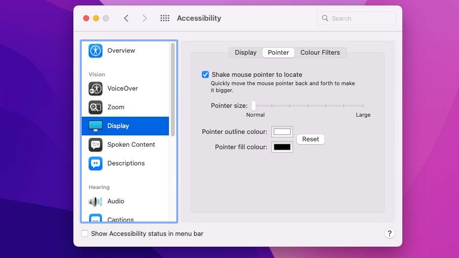Click the Display monitor icon
The image size is (459, 258).
pyautogui.click(x=96, y=126)
